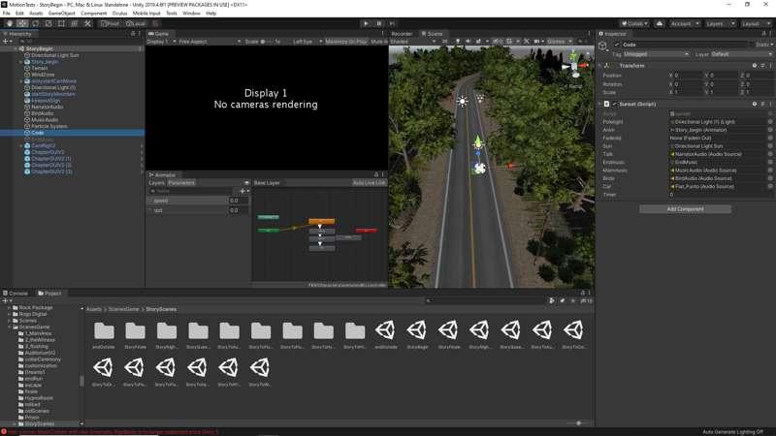Open the custom editor tools icon

pos(87,23)
